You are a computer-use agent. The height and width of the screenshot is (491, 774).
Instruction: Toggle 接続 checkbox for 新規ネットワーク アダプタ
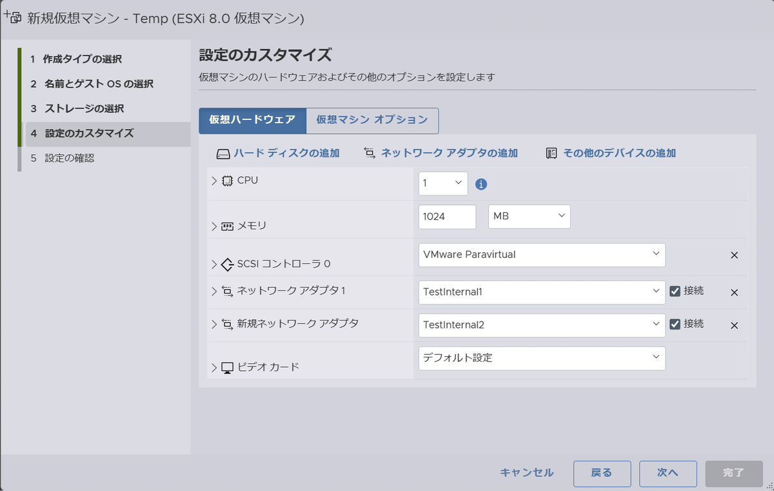coord(675,324)
